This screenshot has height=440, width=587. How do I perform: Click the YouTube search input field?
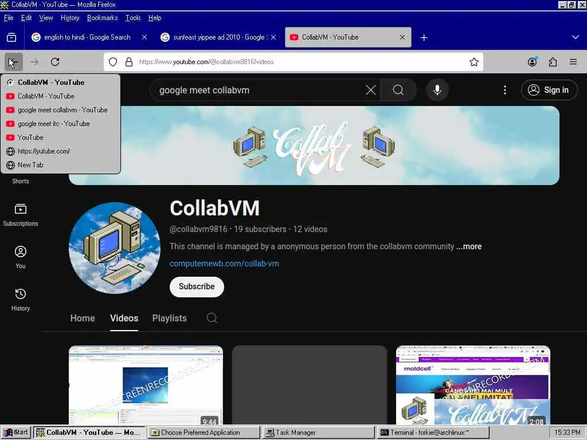tap(259, 90)
